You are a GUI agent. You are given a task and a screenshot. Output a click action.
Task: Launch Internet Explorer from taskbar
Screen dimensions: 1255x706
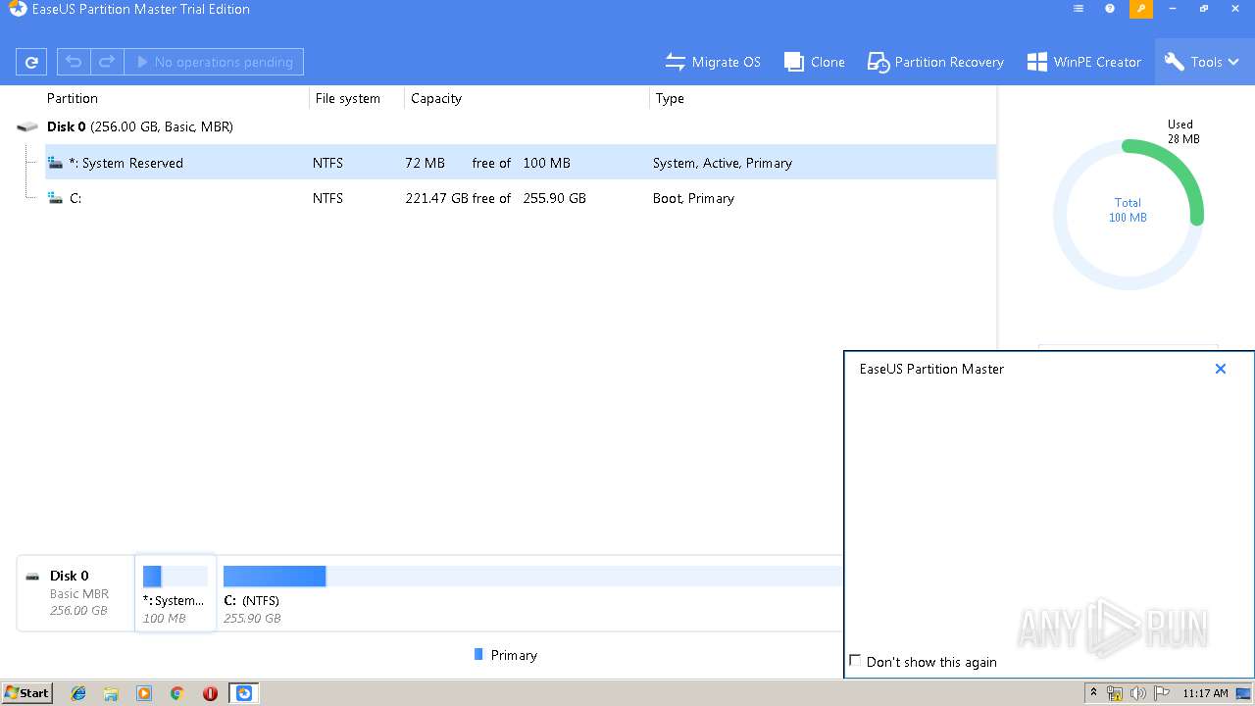[x=78, y=693]
